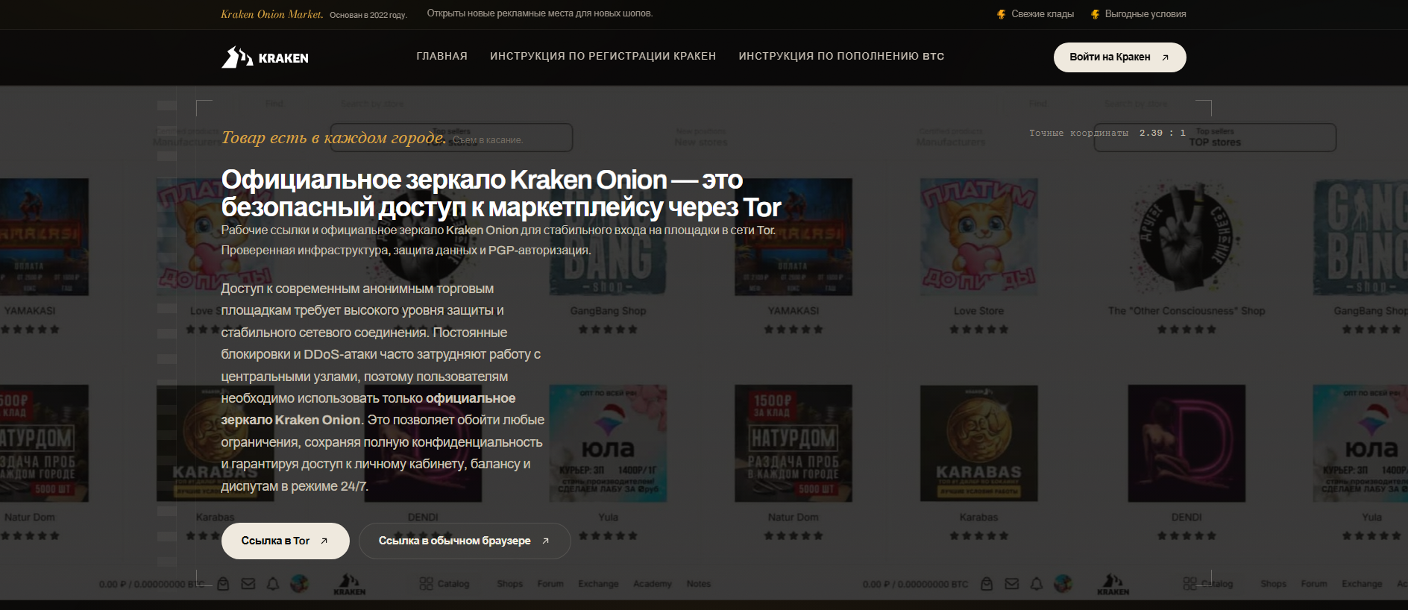Click the Войти на Кракен button
The height and width of the screenshot is (610, 1408).
tap(1119, 57)
